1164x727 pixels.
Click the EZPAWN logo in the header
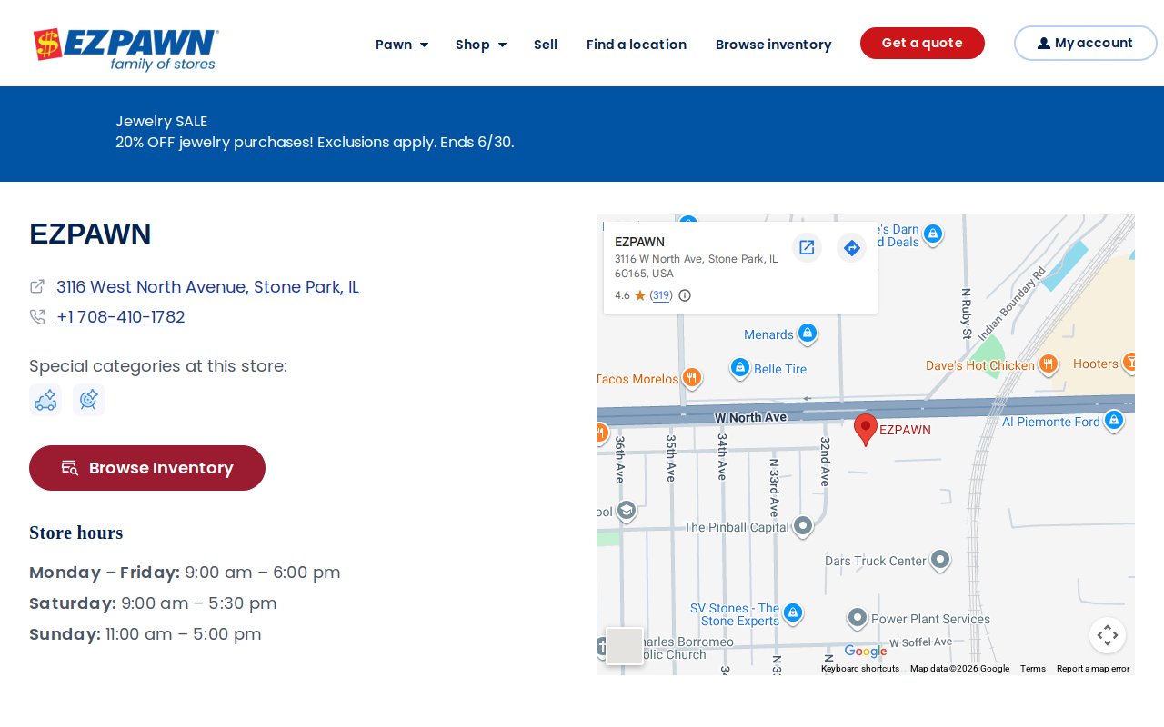[x=125, y=49]
